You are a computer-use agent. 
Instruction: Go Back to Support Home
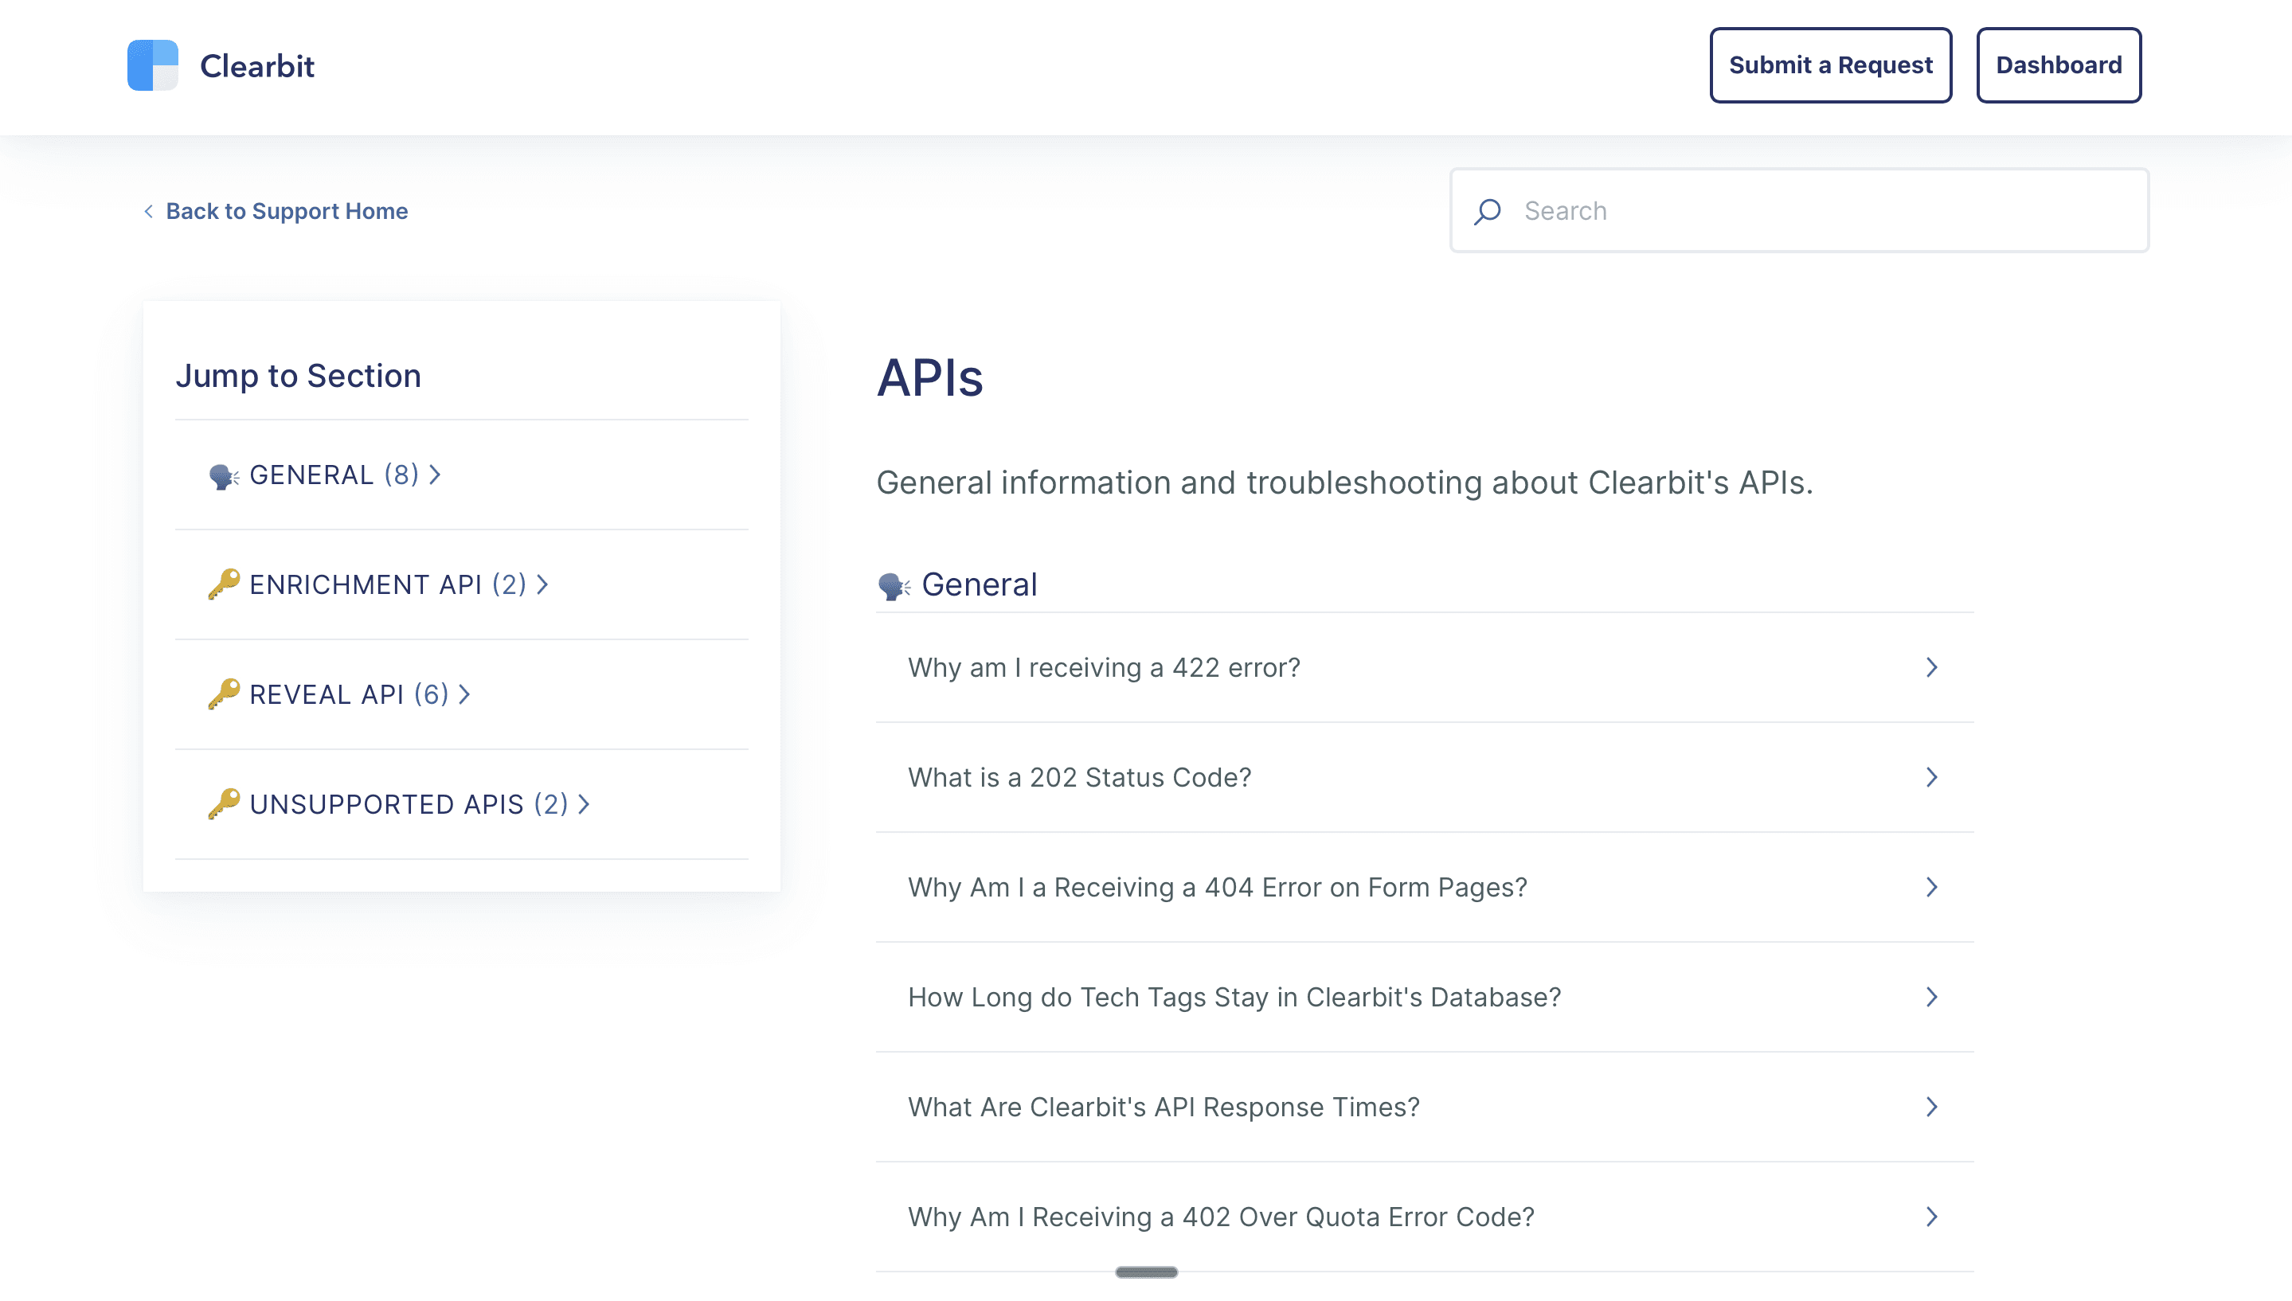(x=286, y=212)
